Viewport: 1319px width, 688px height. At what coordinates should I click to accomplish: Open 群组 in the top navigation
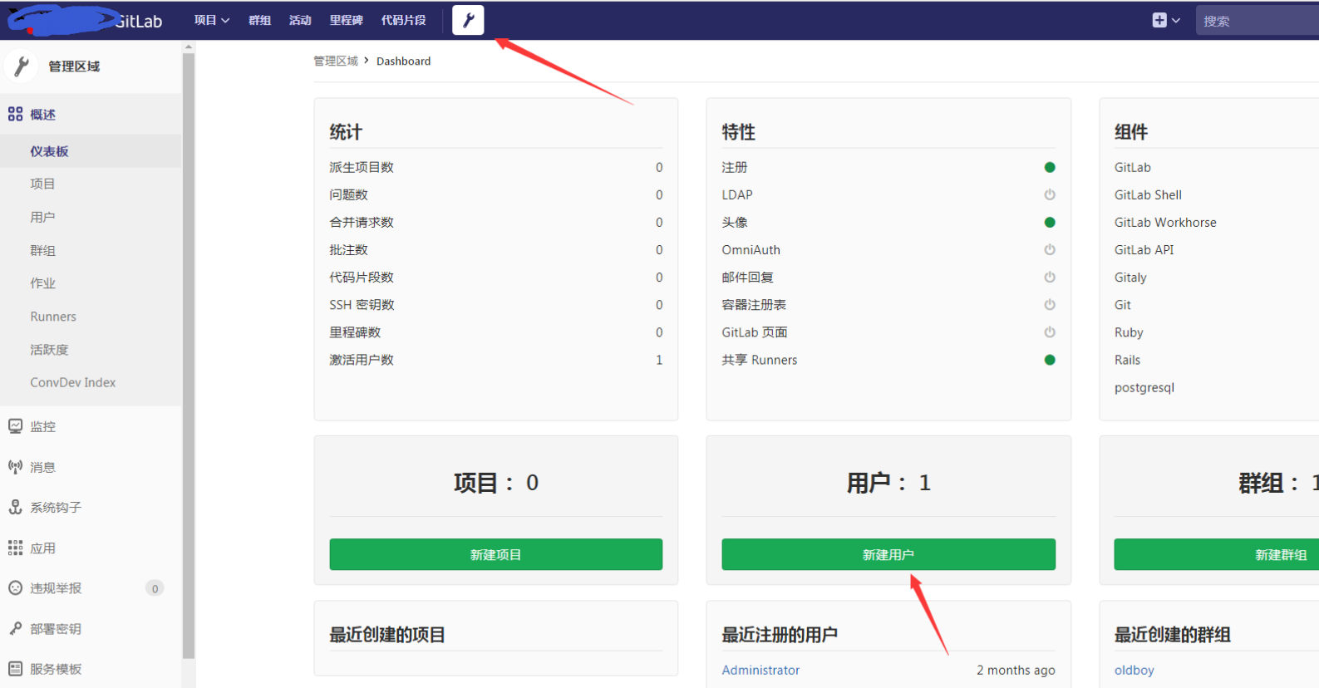[x=260, y=20]
